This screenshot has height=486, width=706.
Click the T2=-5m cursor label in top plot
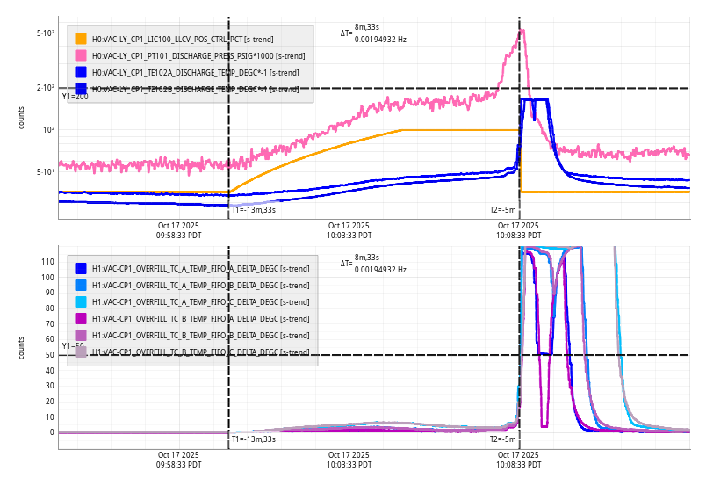[503, 210]
